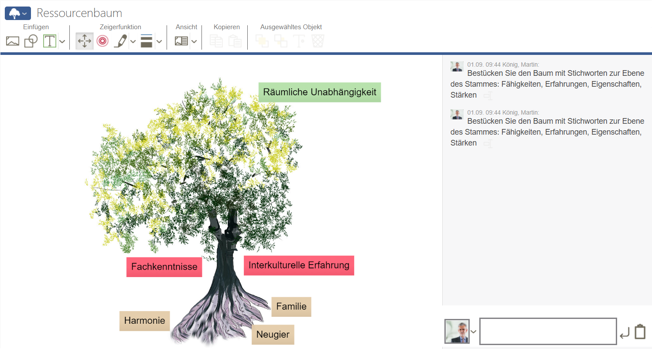Select the Familie beige card

(291, 307)
